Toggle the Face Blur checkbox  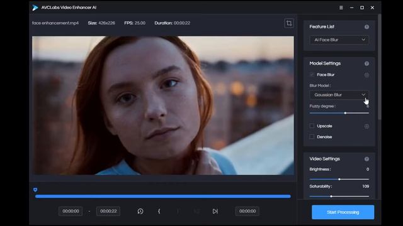pyautogui.click(x=312, y=75)
